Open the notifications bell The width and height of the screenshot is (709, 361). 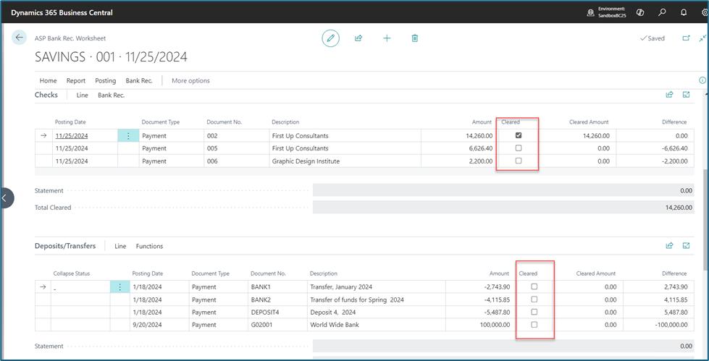coord(684,12)
